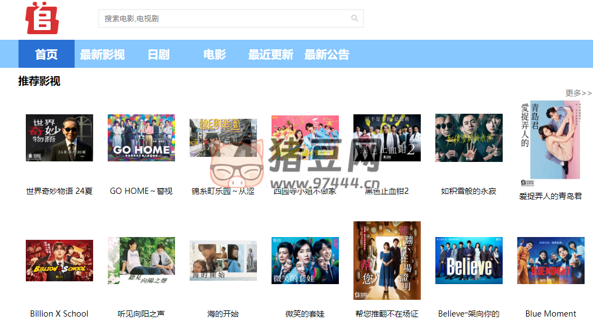This screenshot has width=593, height=325.
Task: Open 黑色止血钳2 poster thumbnail
Action: coord(387,138)
